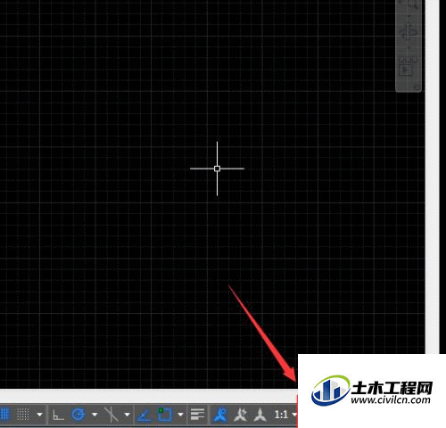Toggle the drawing grid display icon
This screenshot has width=446, height=428.
coord(4,414)
